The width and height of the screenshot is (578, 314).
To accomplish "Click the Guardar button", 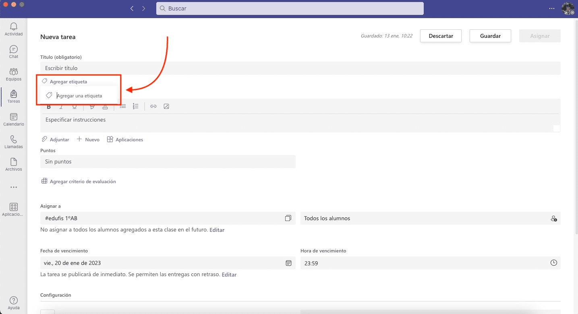I will pos(490,36).
